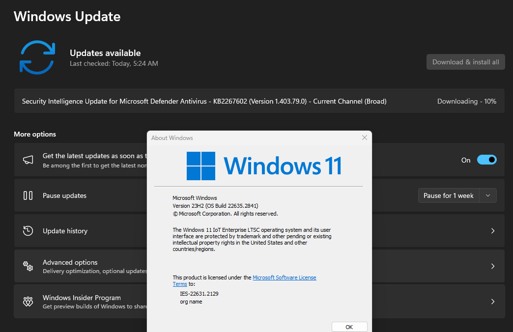The image size is (513, 332).
Task: Click 'Pause updates' label
Action: [x=64, y=195]
